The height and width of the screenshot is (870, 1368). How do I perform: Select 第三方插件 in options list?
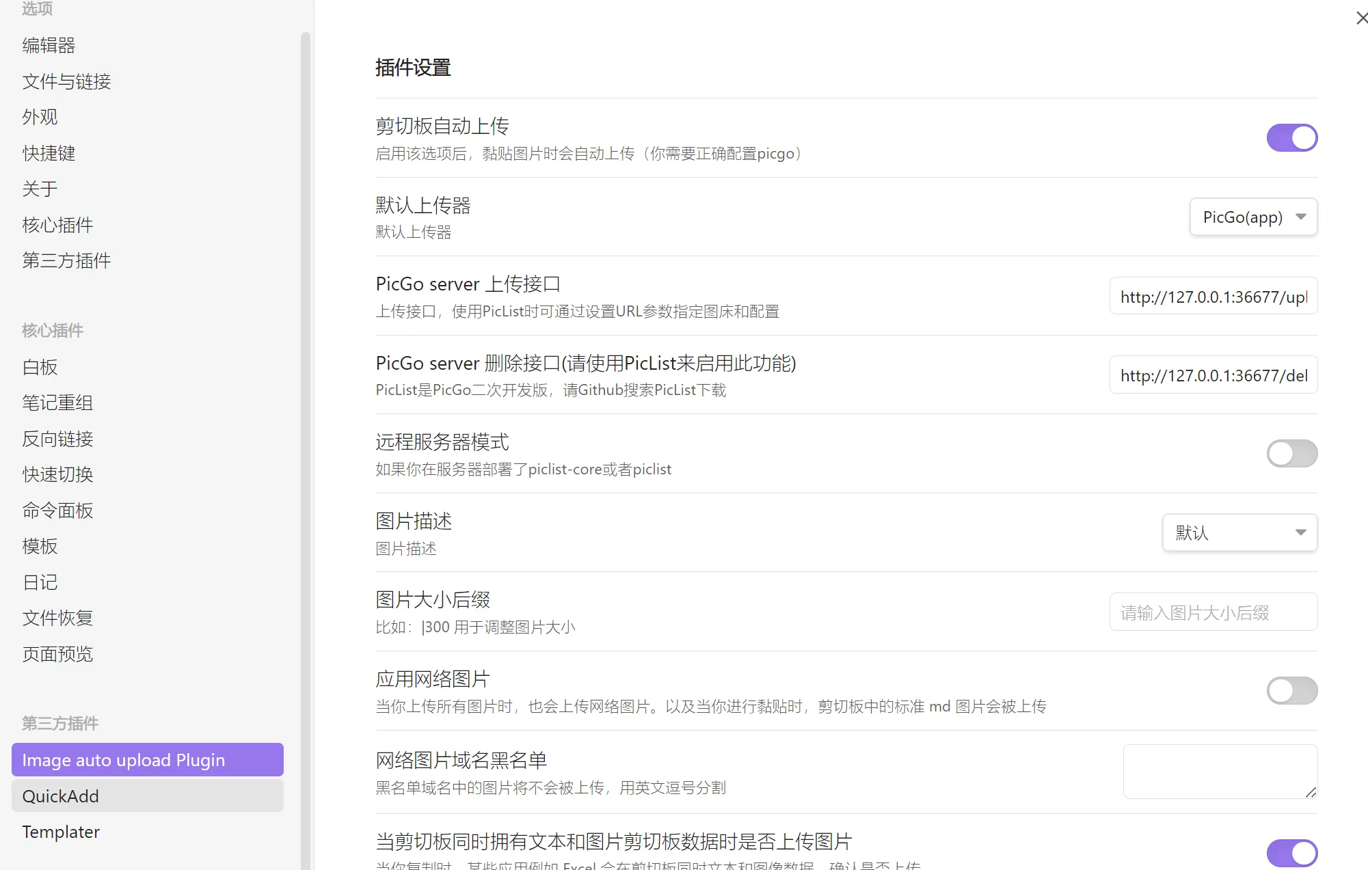click(66, 260)
